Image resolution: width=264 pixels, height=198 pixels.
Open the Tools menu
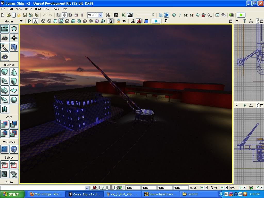[55, 9]
